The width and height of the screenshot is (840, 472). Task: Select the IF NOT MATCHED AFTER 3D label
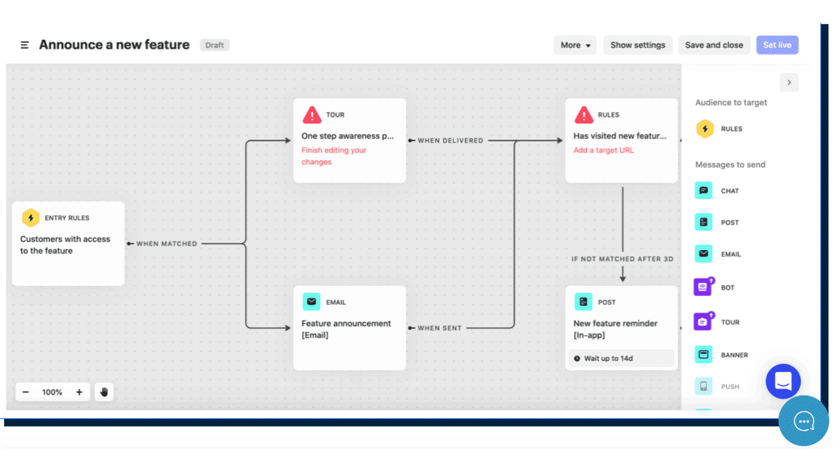point(622,259)
